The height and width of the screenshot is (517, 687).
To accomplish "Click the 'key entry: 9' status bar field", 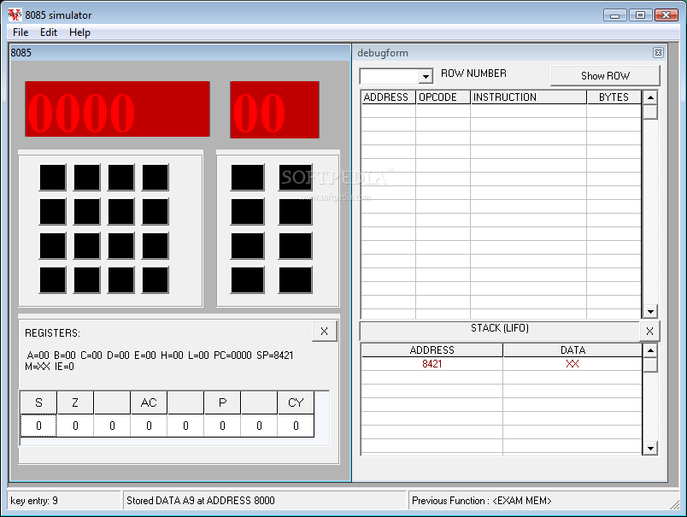I will pos(64,501).
